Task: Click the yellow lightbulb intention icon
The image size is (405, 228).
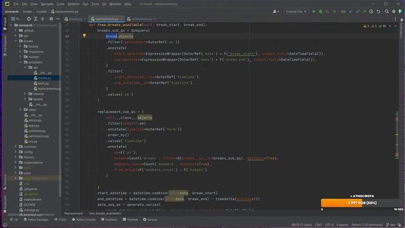Action: (84, 35)
